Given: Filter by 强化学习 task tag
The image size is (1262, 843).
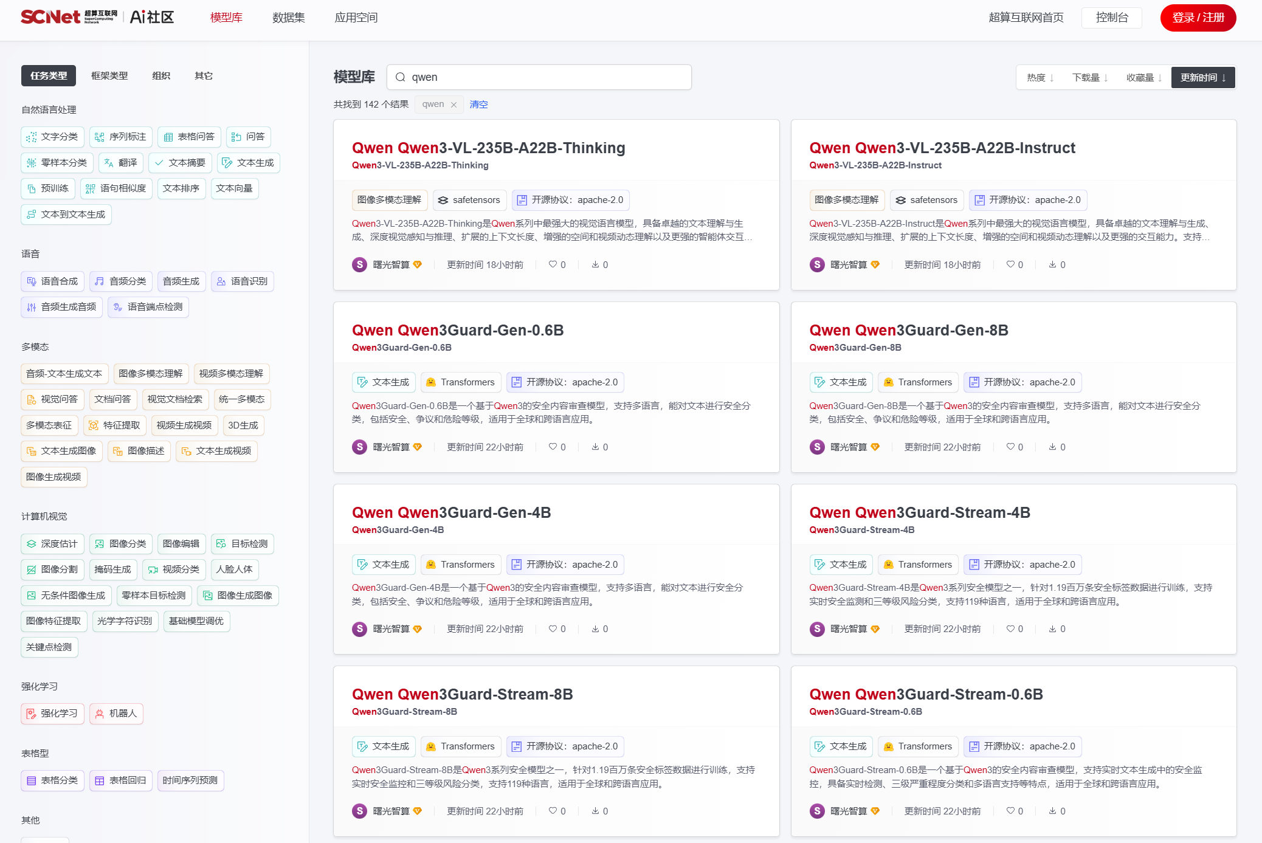Looking at the screenshot, I should pos(52,714).
